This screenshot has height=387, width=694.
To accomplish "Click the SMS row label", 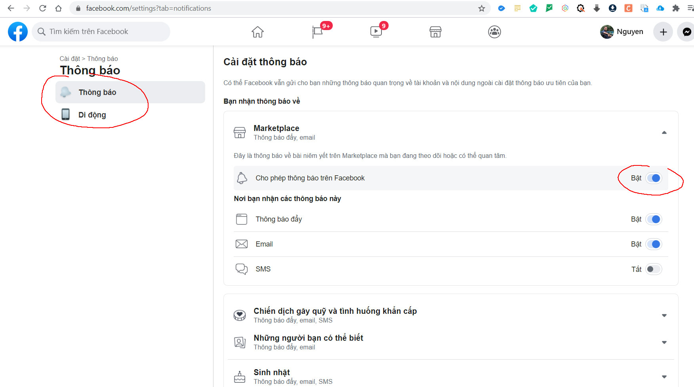I will click(x=263, y=269).
